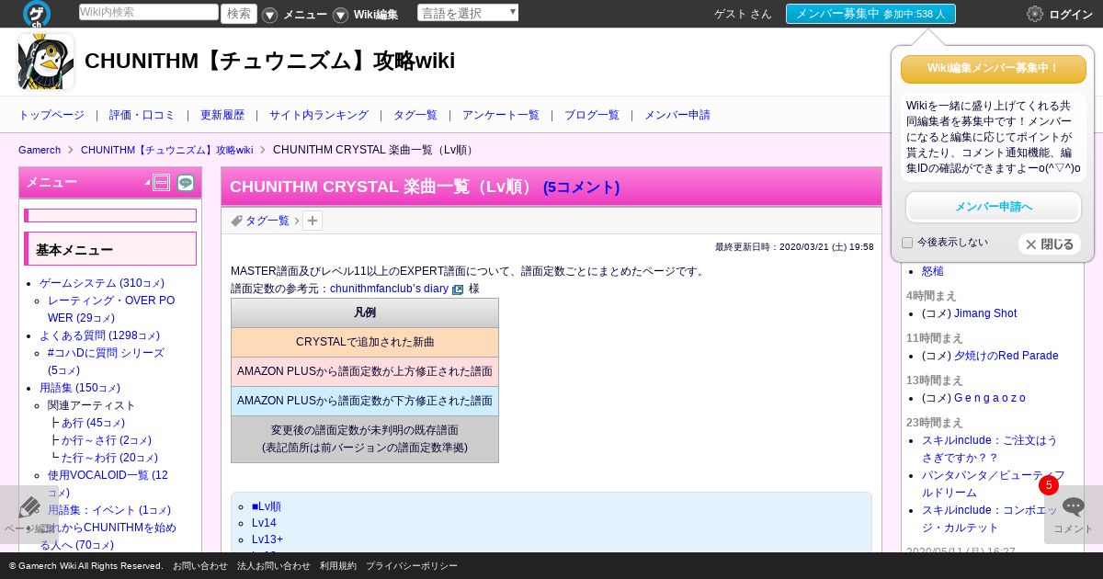Open スキルinclude：コンボエッジ・カルテット link
Viewport: 1103px width, 579px height.
[x=990, y=518]
